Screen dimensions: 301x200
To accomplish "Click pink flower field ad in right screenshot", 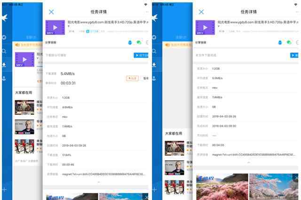I will pyautogui.click(x=222, y=187).
